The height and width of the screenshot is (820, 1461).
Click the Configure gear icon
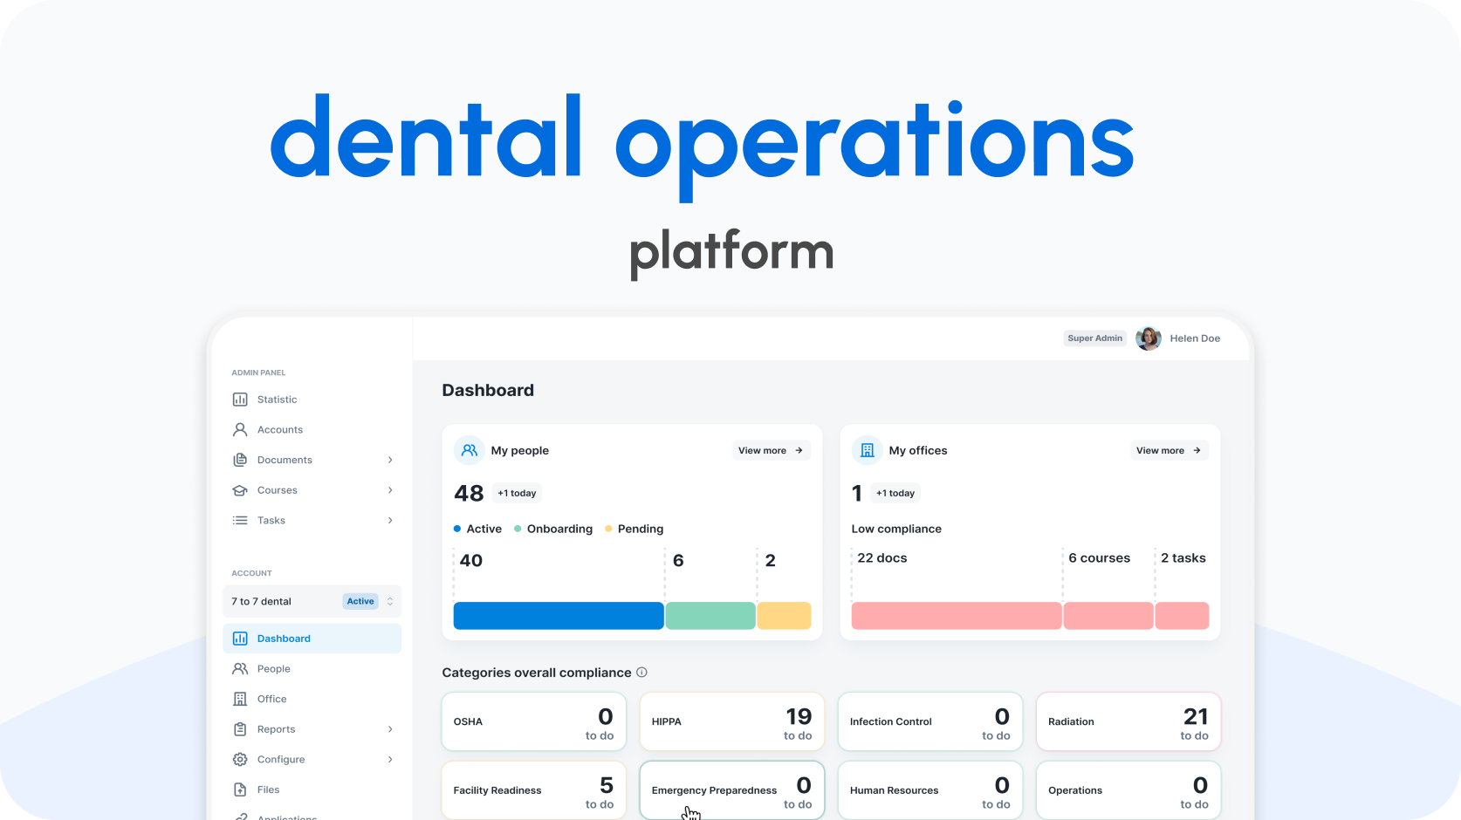(240, 760)
